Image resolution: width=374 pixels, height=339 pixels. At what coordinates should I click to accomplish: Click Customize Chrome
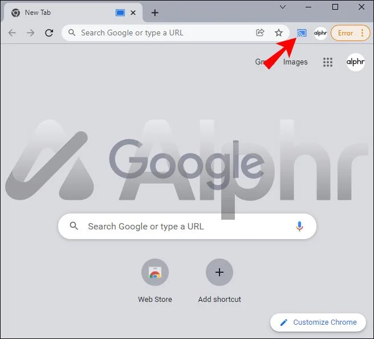point(318,322)
